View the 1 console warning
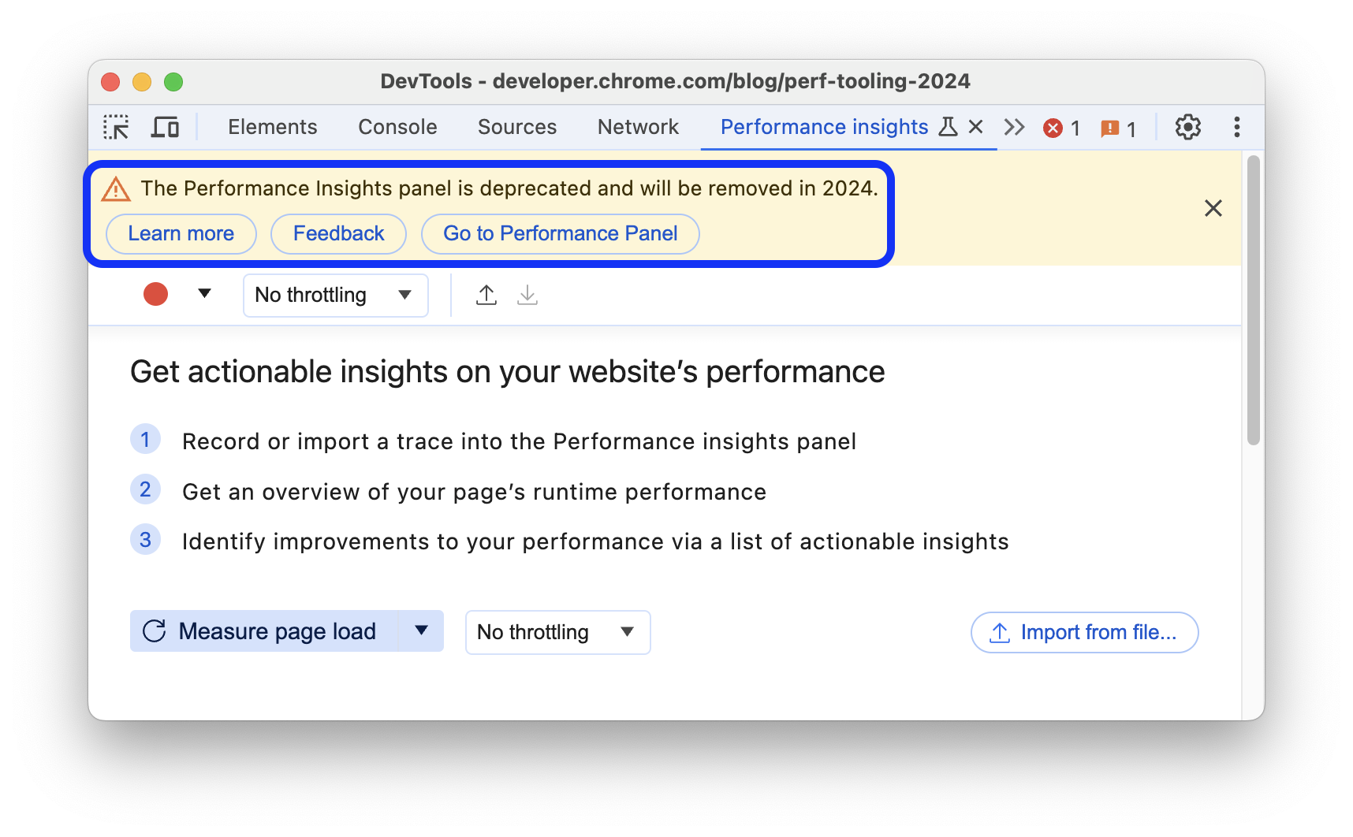The width and height of the screenshot is (1353, 837). click(x=1119, y=128)
